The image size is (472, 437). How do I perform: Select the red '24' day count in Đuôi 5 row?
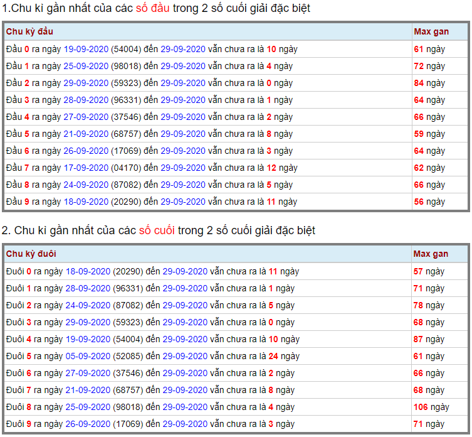(273, 356)
